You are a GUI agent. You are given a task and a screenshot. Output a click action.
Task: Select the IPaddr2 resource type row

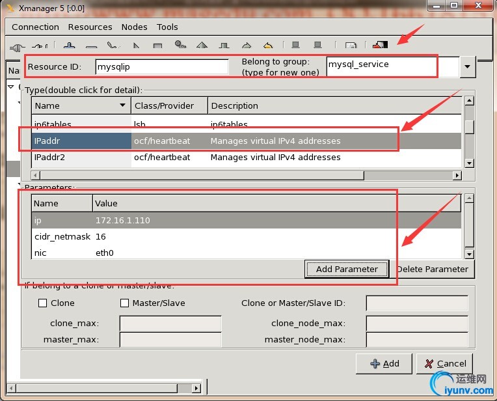click(x=247, y=158)
